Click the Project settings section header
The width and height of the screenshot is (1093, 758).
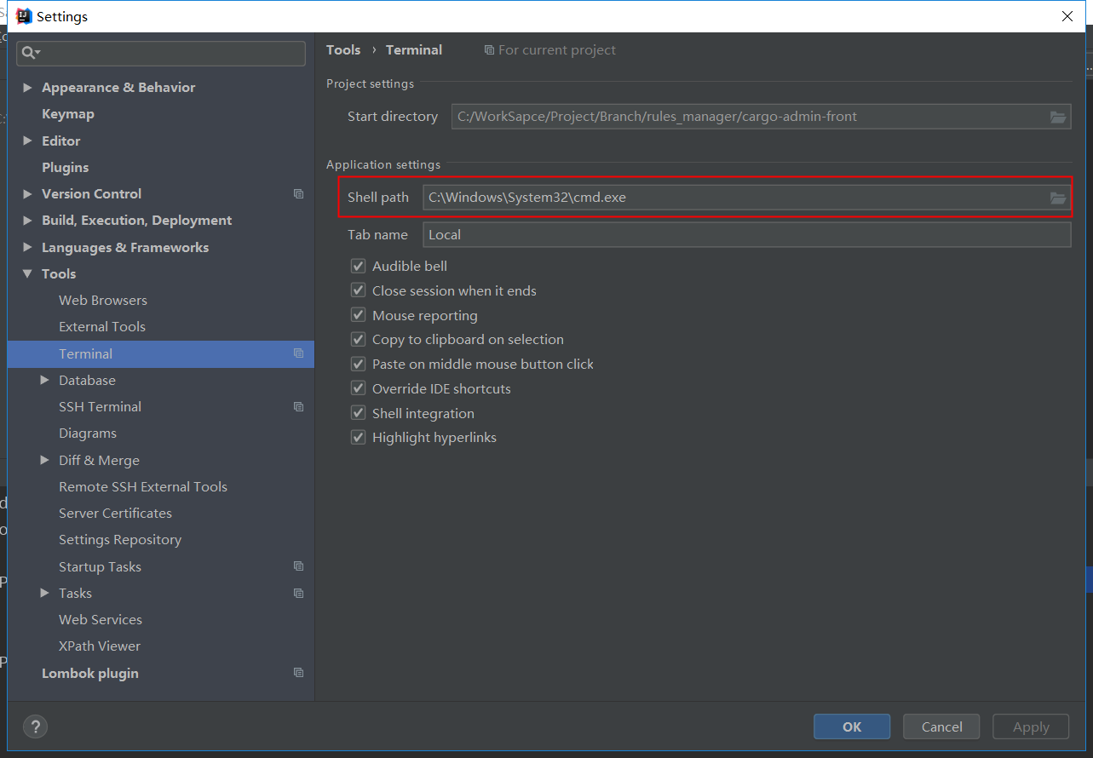[370, 83]
